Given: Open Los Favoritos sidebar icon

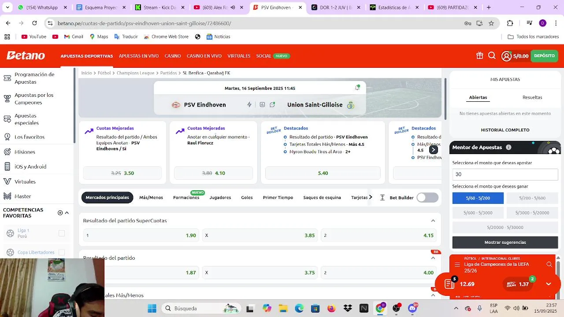Looking at the screenshot, I should click(7, 137).
